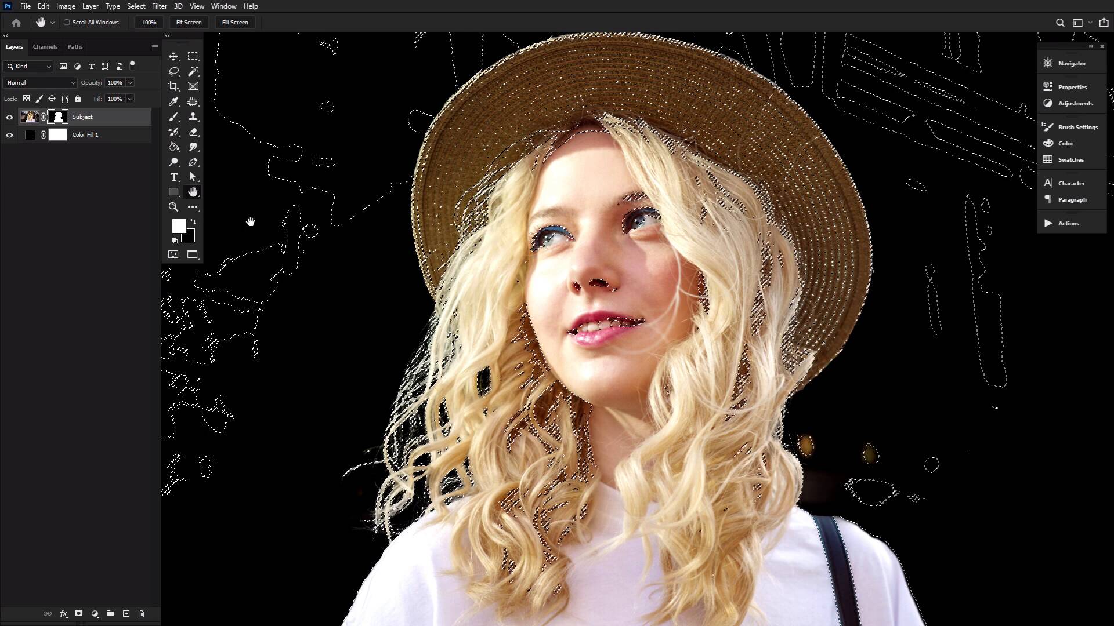Select the Zoom tool in toolbar
Image resolution: width=1114 pixels, height=626 pixels.
tap(173, 207)
